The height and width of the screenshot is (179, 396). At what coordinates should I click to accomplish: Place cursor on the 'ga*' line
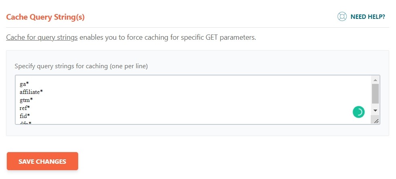point(24,84)
